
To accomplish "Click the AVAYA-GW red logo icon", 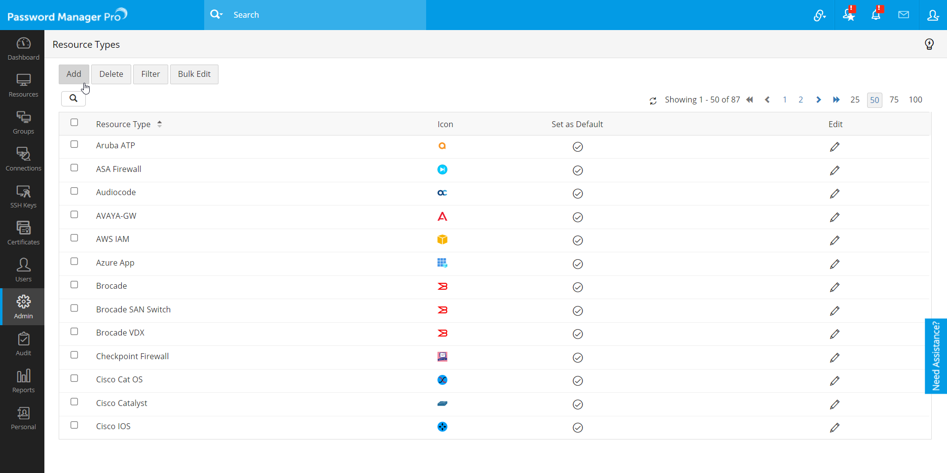I will (442, 216).
